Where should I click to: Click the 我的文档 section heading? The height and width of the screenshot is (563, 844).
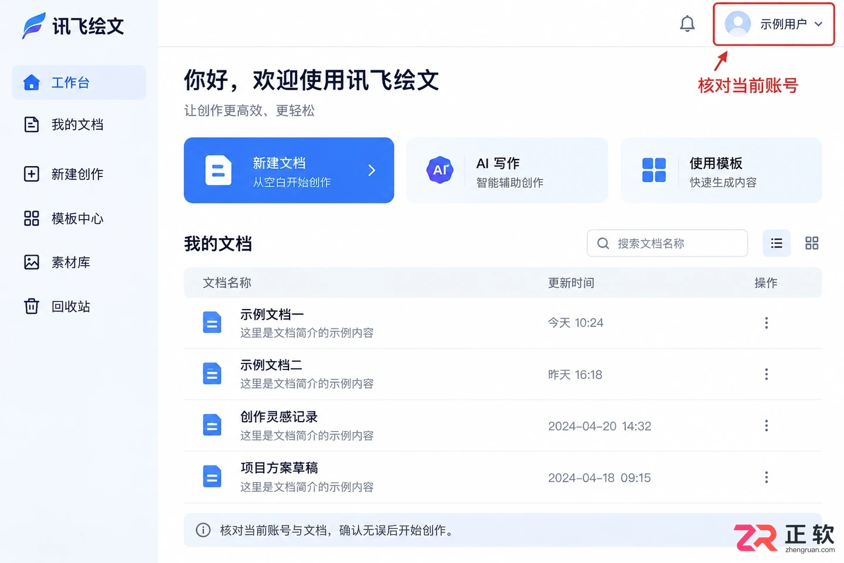(218, 244)
